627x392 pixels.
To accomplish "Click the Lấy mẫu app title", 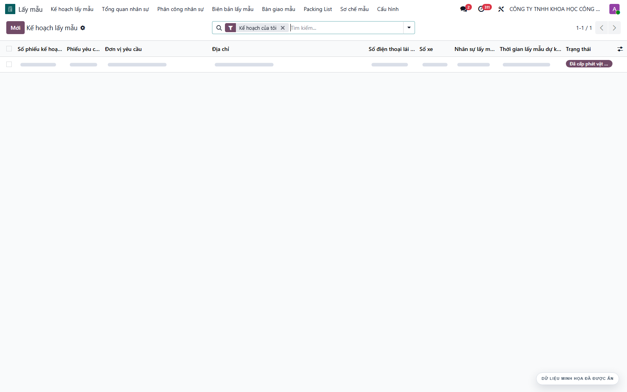I will click(31, 9).
